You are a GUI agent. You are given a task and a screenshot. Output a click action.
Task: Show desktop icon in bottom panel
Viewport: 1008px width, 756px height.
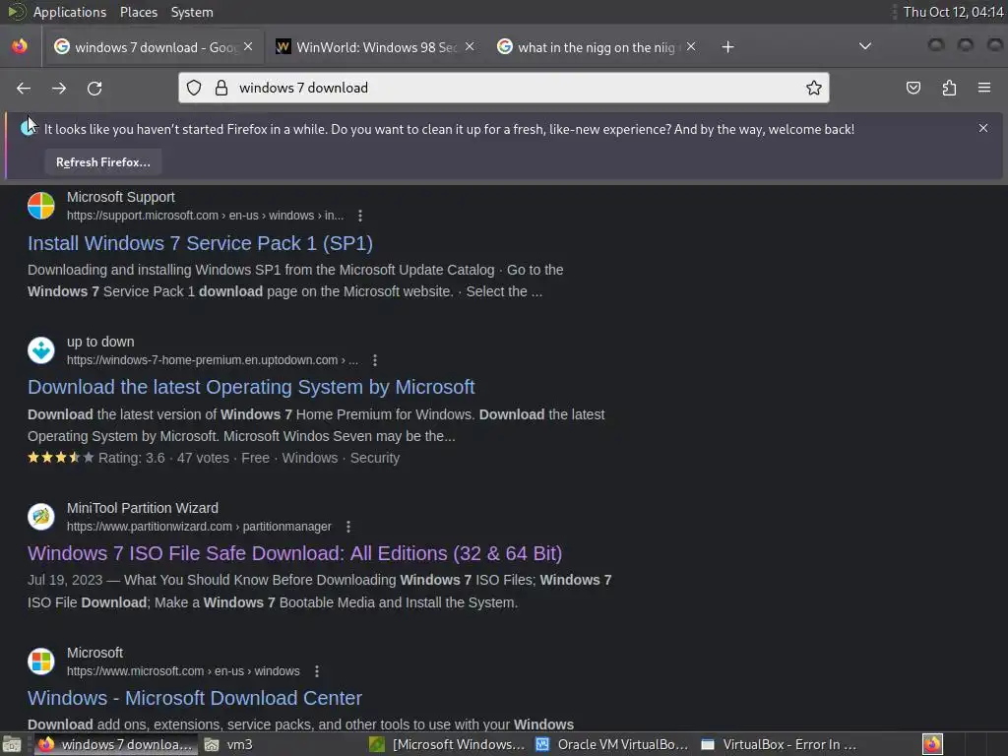coord(12,744)
